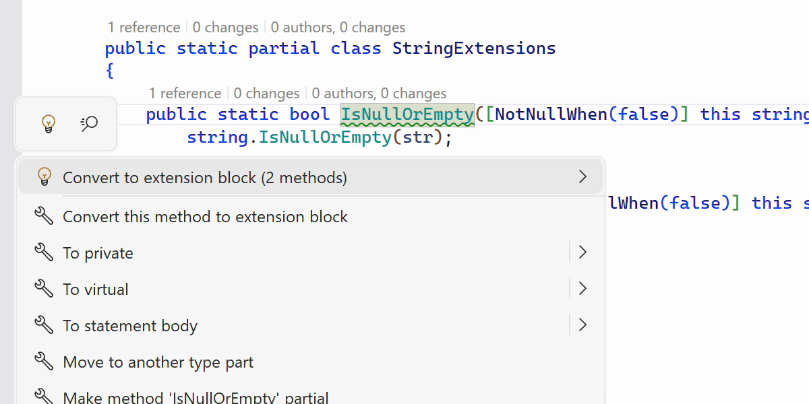Click wrench icon next to To private
This screenshot has height=404, width=809.
click(x=44, y=252)
